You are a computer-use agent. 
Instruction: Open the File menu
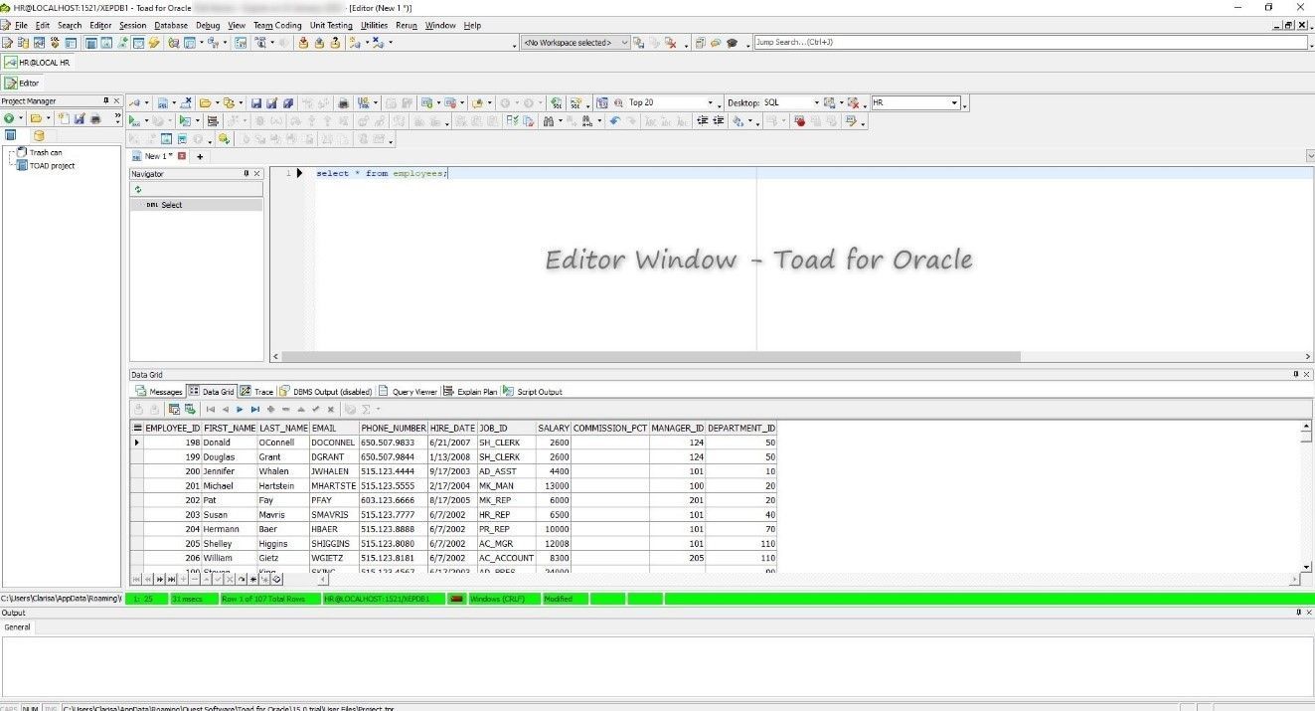coord(20,25)
